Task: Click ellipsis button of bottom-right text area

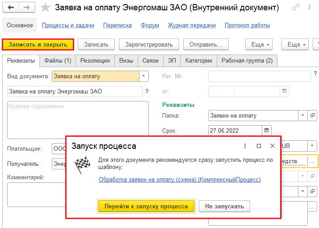Action: (x=312, y=207)
